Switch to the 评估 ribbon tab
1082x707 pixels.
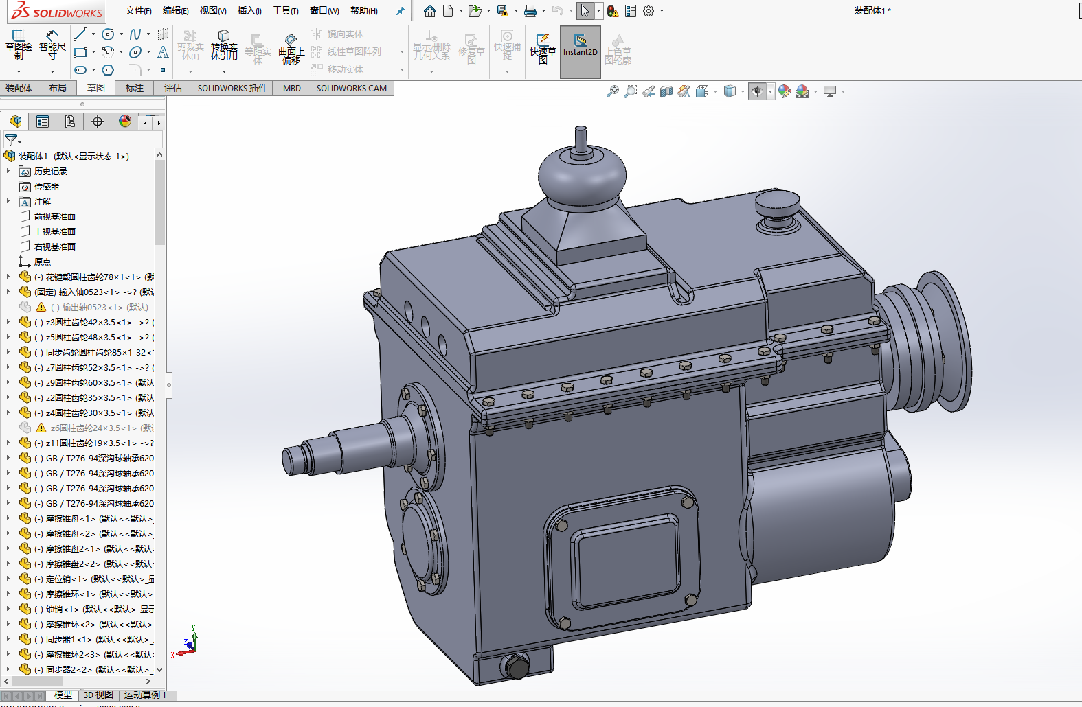[x=172, y=88]
